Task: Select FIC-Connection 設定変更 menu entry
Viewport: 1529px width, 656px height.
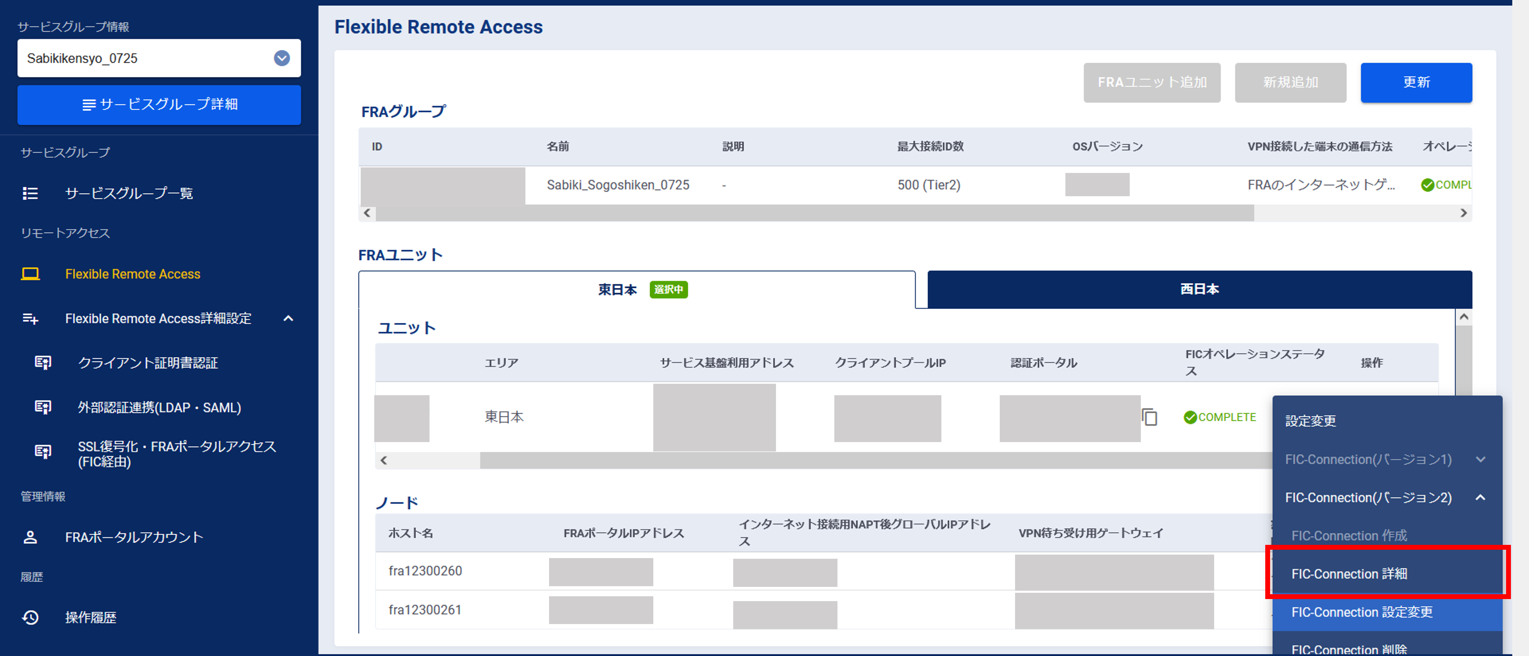Action: 1362,612
